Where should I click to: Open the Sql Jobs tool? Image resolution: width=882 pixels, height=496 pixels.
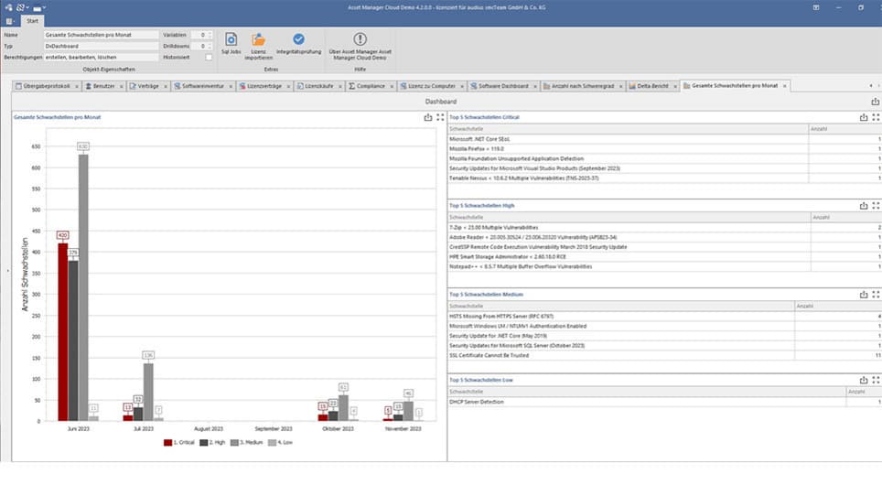[x=231, y=43]
